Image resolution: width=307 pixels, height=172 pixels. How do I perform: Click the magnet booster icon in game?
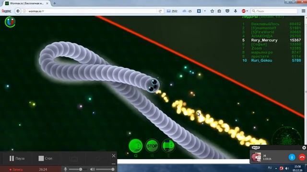[x=10, y=21]
